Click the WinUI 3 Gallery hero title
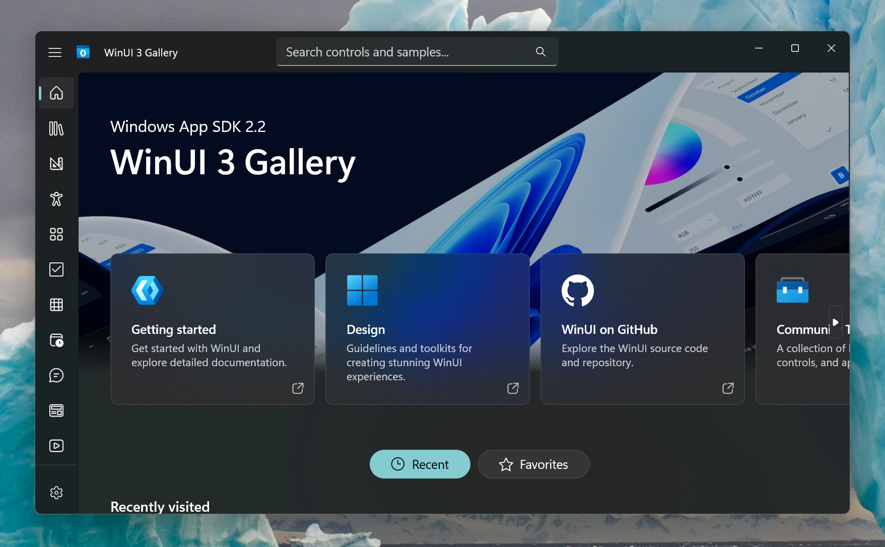Image resolution: width=885 pixels, height=547 pixels. tap(233, 163)
